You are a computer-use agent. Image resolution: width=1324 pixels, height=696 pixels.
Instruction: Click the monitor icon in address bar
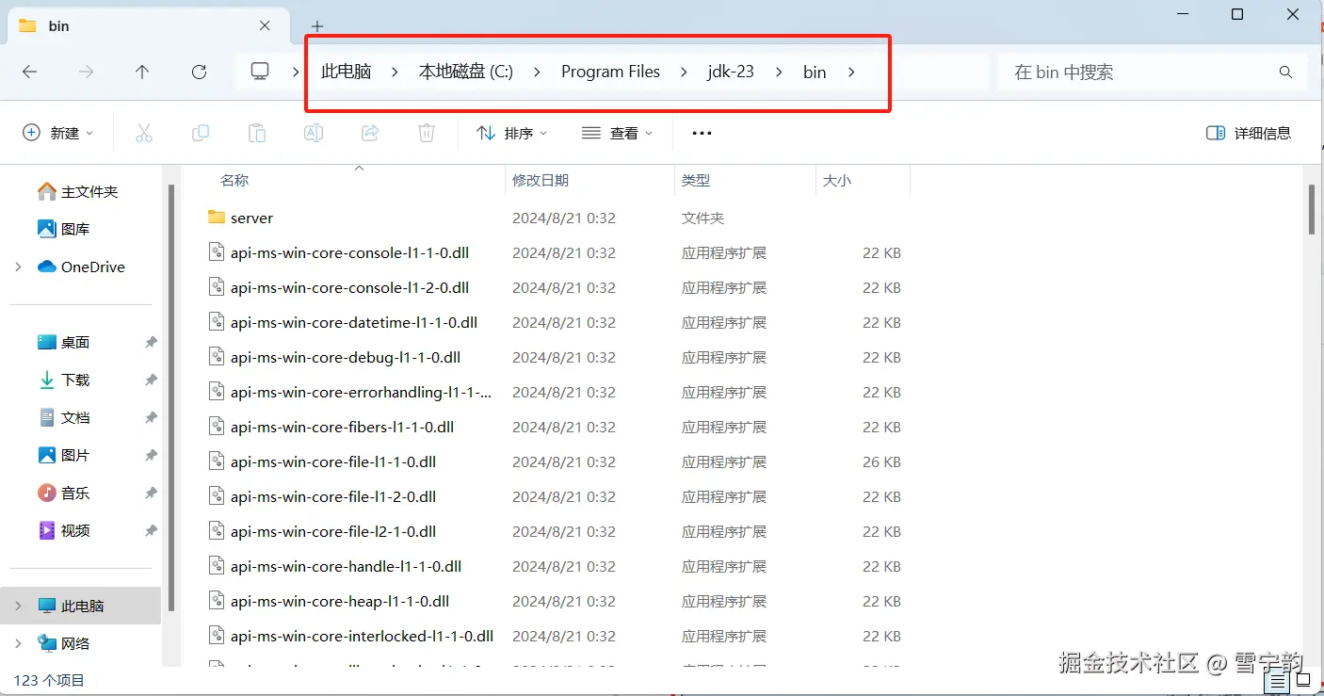click(260, 72)
